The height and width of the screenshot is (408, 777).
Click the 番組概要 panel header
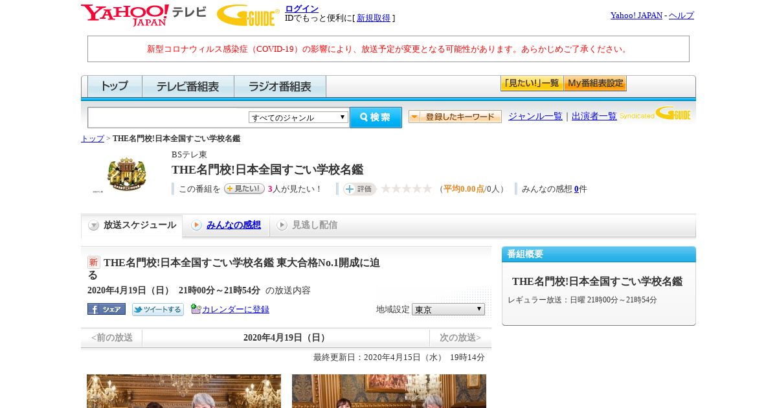(x=599, y=254)
